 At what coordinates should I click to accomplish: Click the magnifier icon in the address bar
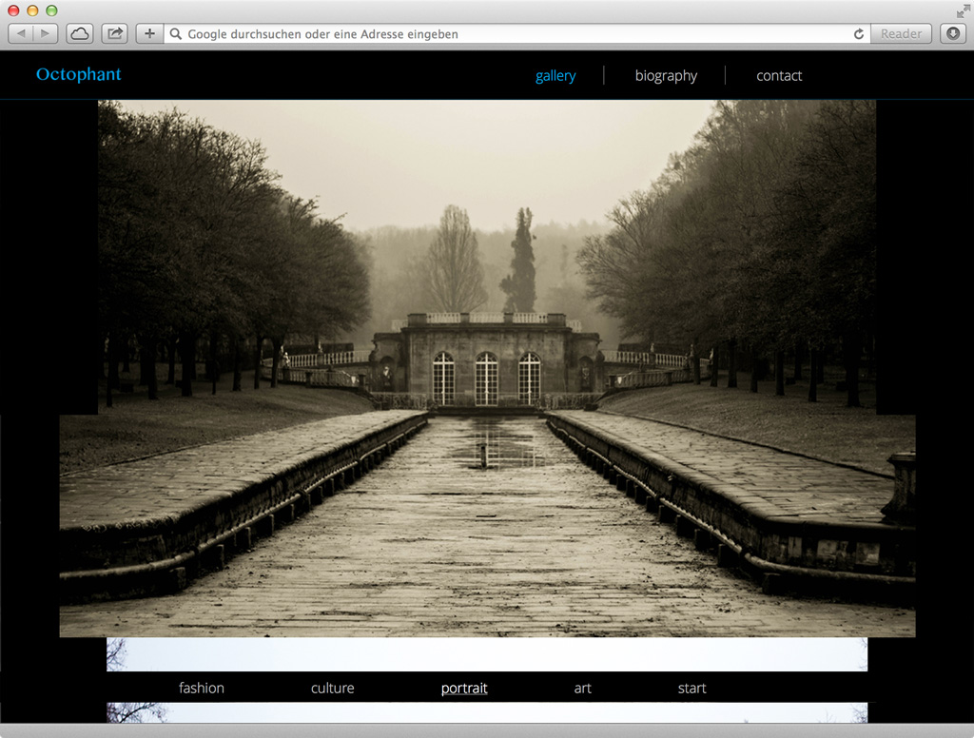(x=176, y=34)
